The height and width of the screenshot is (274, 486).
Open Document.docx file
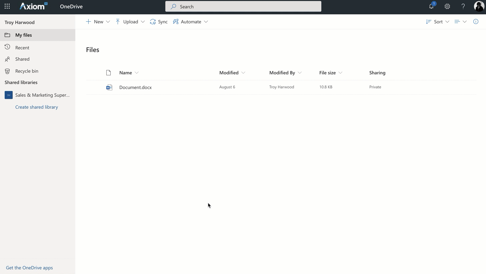[135, 87]
